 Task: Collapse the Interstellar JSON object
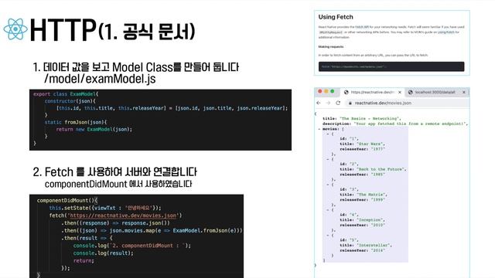[x=328, y=235]
